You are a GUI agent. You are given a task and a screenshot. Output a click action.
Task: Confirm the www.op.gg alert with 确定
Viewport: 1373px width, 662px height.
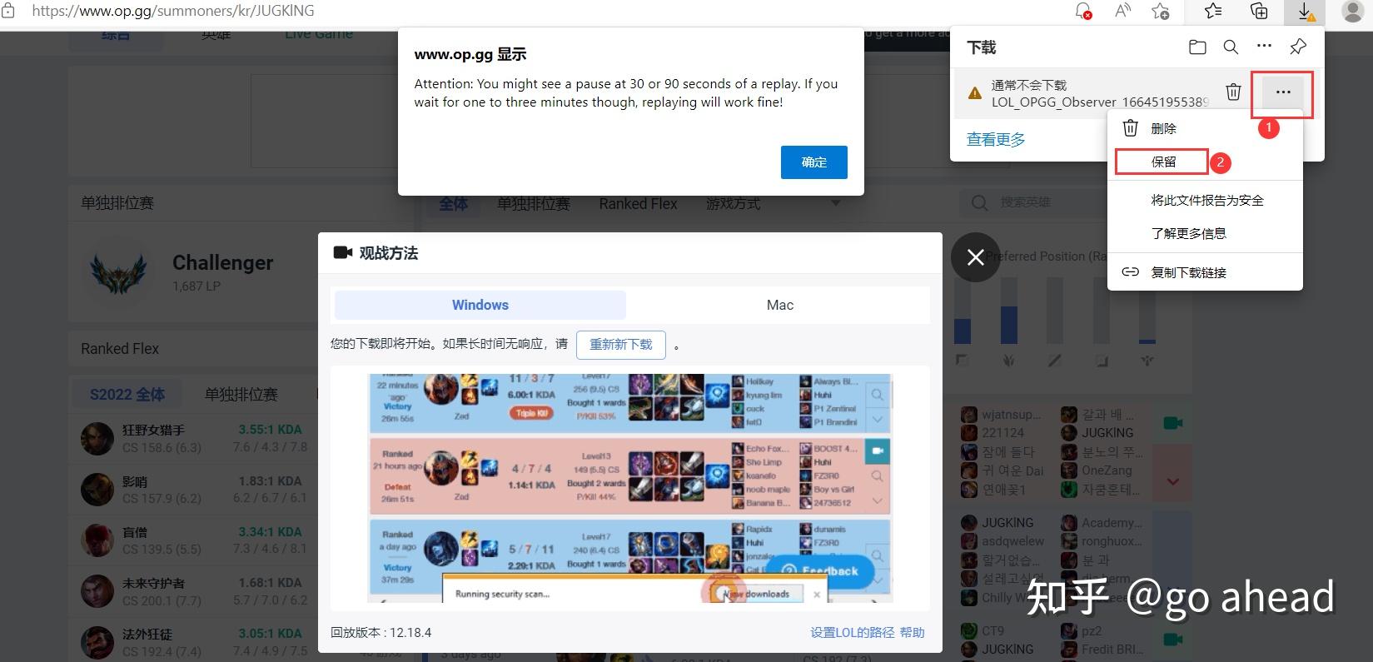813,162
